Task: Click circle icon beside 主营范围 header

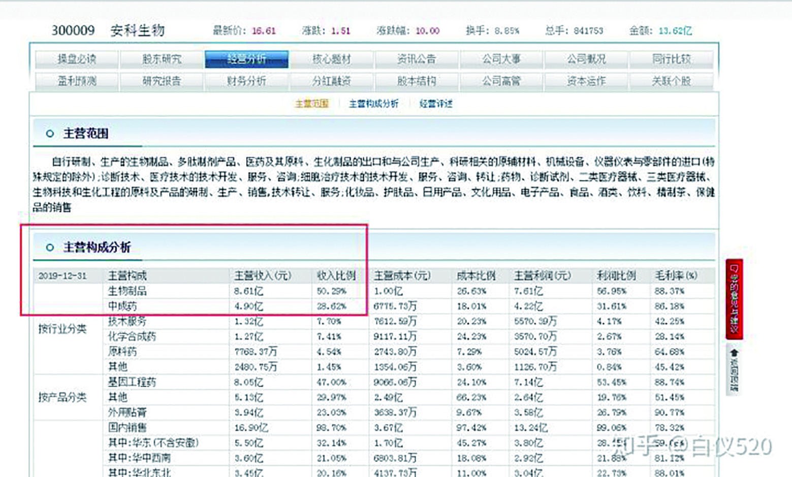Action: click(x=49, y=133)
